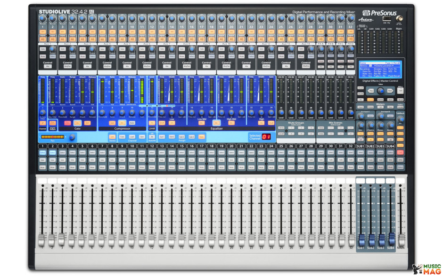Solo channel 1 in the channel strip

tap(42, 160)
